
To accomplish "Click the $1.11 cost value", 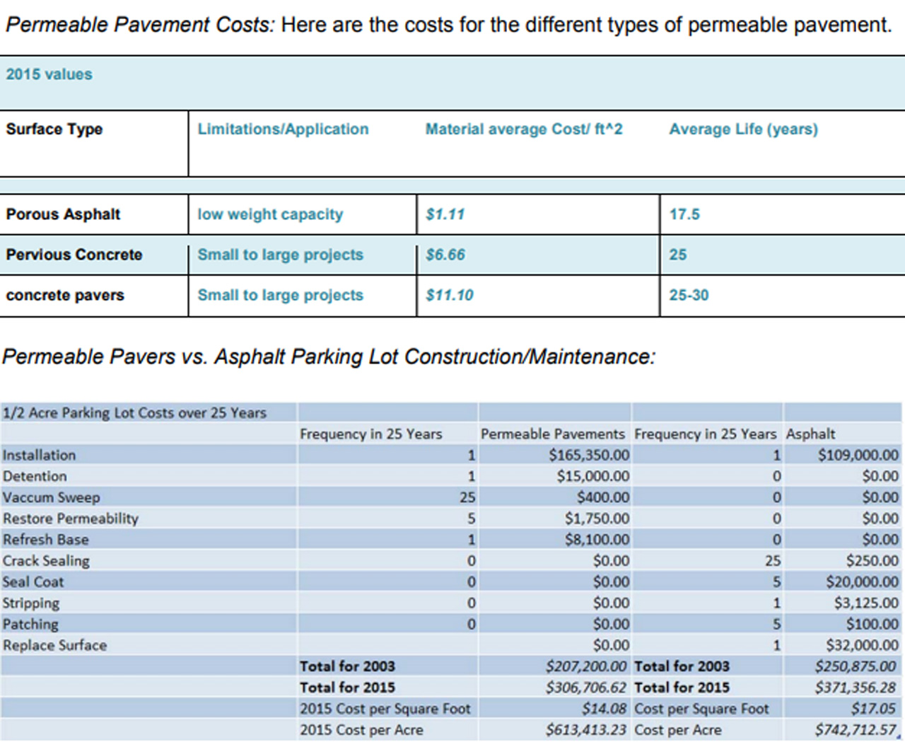I will click(445, 214).
